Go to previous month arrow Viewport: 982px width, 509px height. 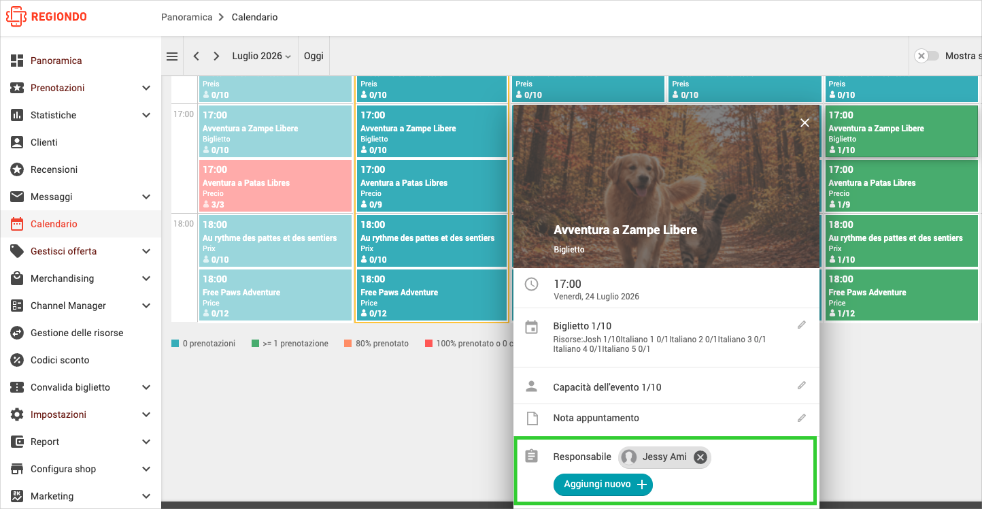coord(196,56)
